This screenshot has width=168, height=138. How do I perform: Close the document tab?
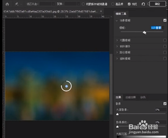(x=101, y=11)
